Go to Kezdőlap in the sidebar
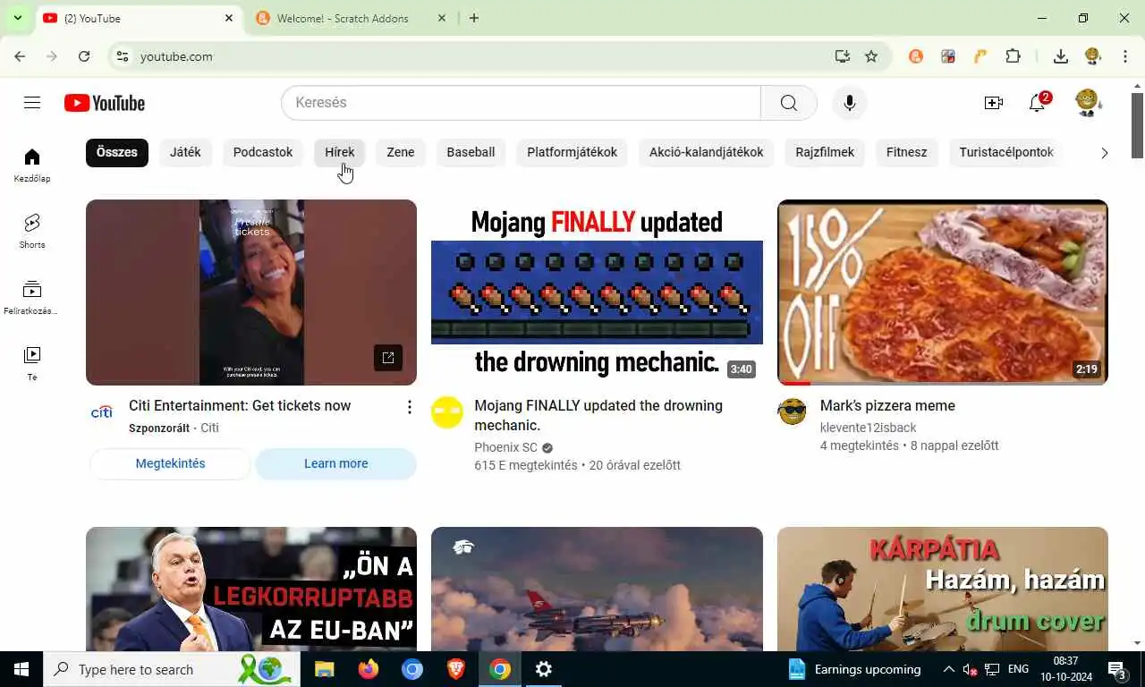This screenshot has height=687, width=1145. (32, 165)
